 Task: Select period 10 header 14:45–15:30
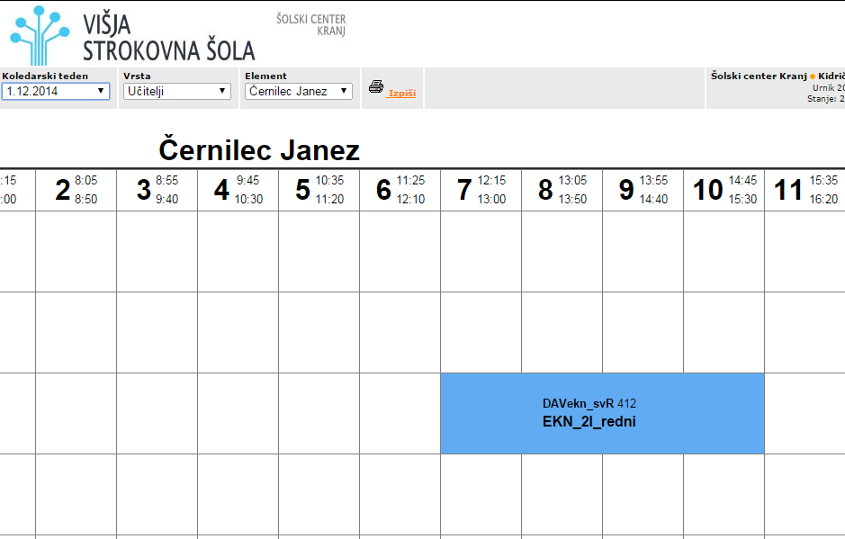[x=724, y=190]
